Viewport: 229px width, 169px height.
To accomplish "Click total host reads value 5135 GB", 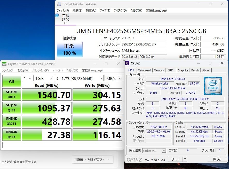I will tap(213, 38).
